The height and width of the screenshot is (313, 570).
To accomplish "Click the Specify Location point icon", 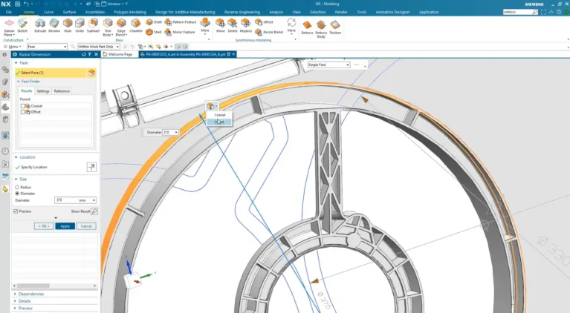I will (91, 167).
